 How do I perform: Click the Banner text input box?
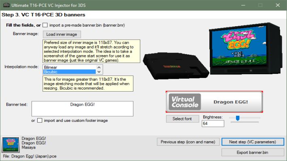click(x=82, y=109)
